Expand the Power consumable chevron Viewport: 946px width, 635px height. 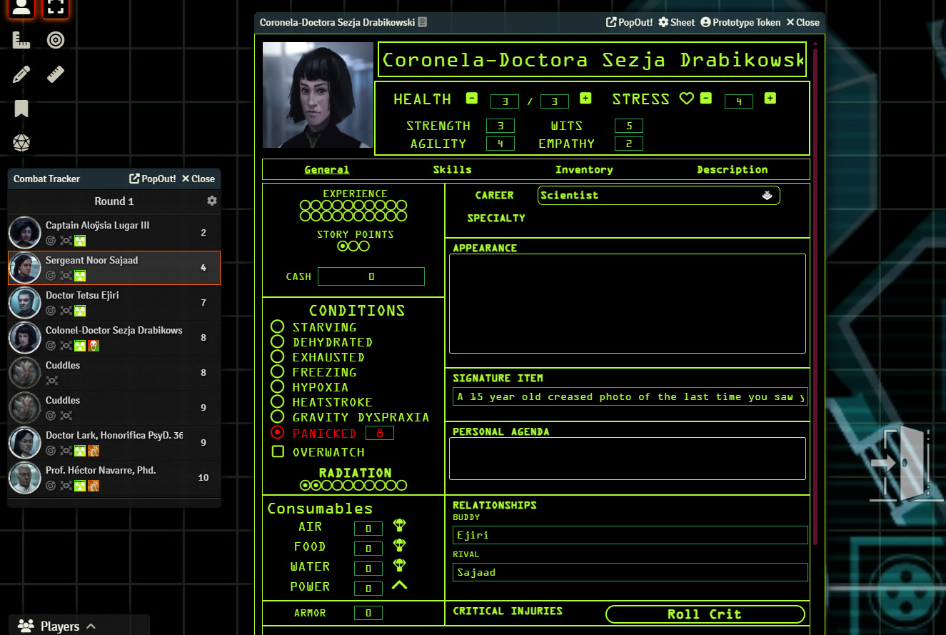pos(400,585)
